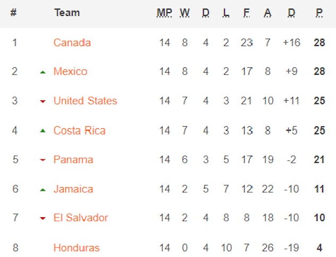
Task: Open the Mexico team link
Action: 70,72
